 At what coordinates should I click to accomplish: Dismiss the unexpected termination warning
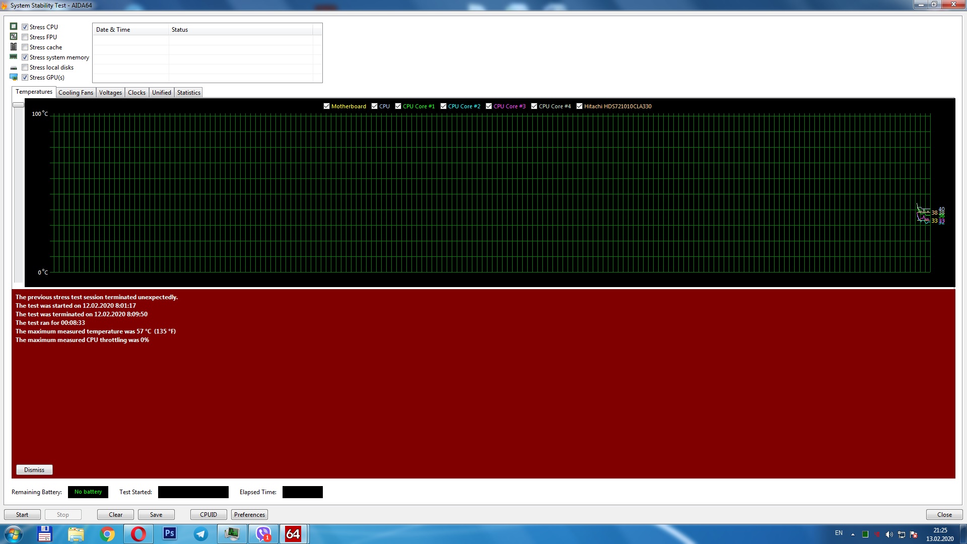tap(34, 470)
